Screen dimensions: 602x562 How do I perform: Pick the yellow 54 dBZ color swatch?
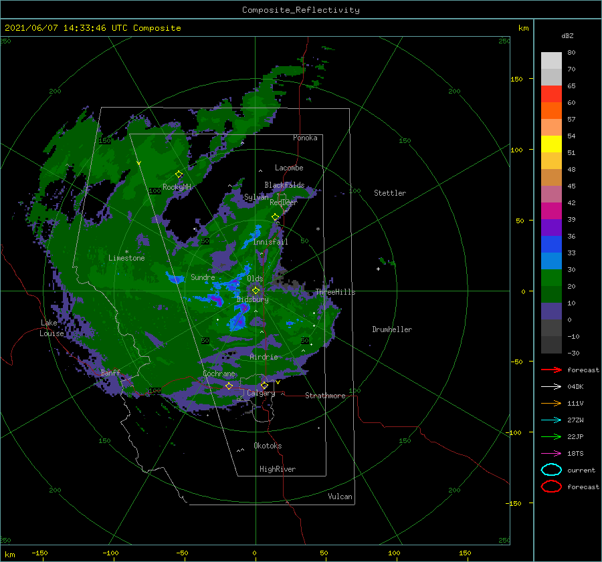(551, 144)
